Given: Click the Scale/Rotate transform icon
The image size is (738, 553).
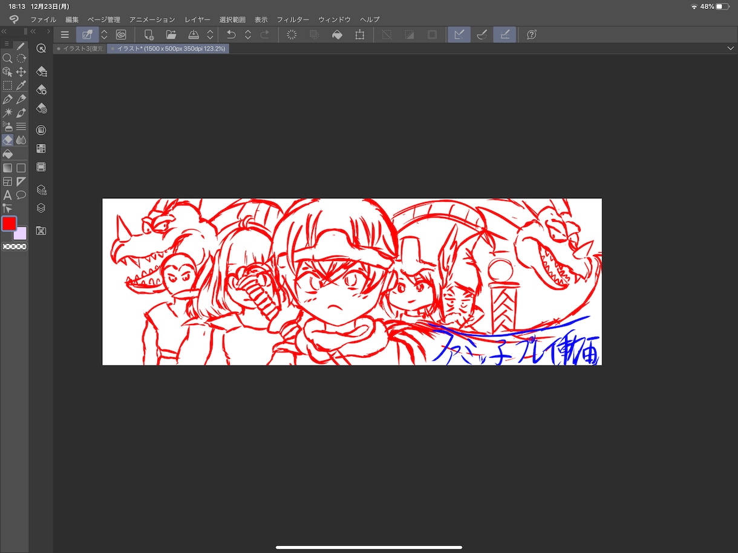Looking at the screenshot, I should pos(360,34).
